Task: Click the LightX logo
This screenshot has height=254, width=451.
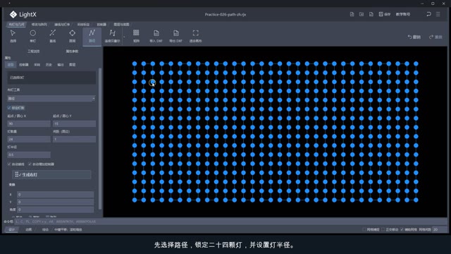Action: click(23, 14)
